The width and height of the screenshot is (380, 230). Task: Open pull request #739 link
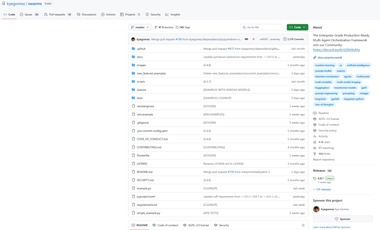(x=231, y=172)
